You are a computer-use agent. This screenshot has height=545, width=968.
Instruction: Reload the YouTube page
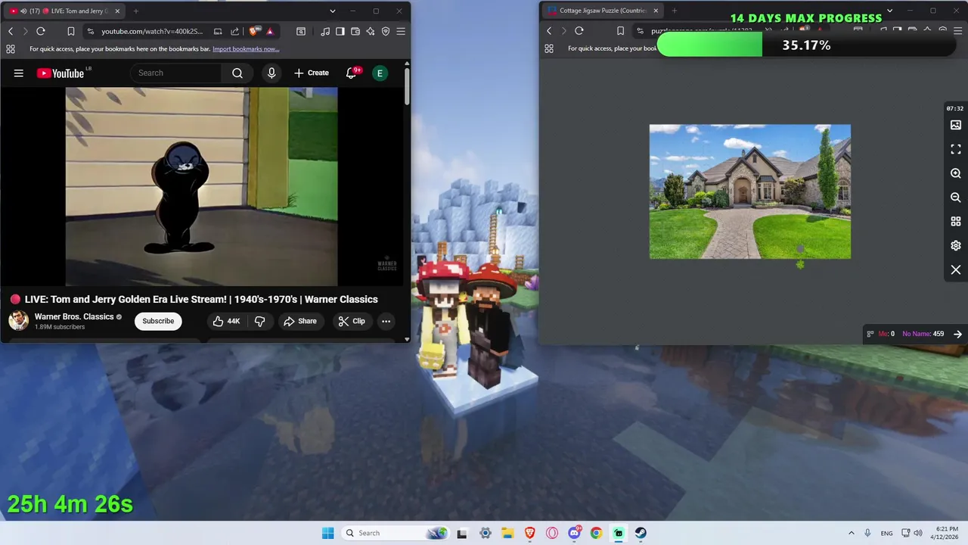click(41, 31)
